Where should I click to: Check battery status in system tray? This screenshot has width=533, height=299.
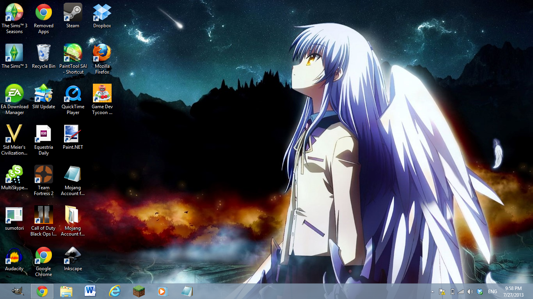pyautogui.click(x=452, y=292)
